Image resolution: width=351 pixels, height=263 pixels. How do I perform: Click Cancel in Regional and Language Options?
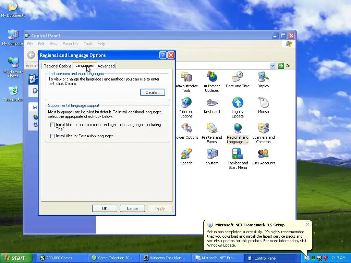pos(133,209)
